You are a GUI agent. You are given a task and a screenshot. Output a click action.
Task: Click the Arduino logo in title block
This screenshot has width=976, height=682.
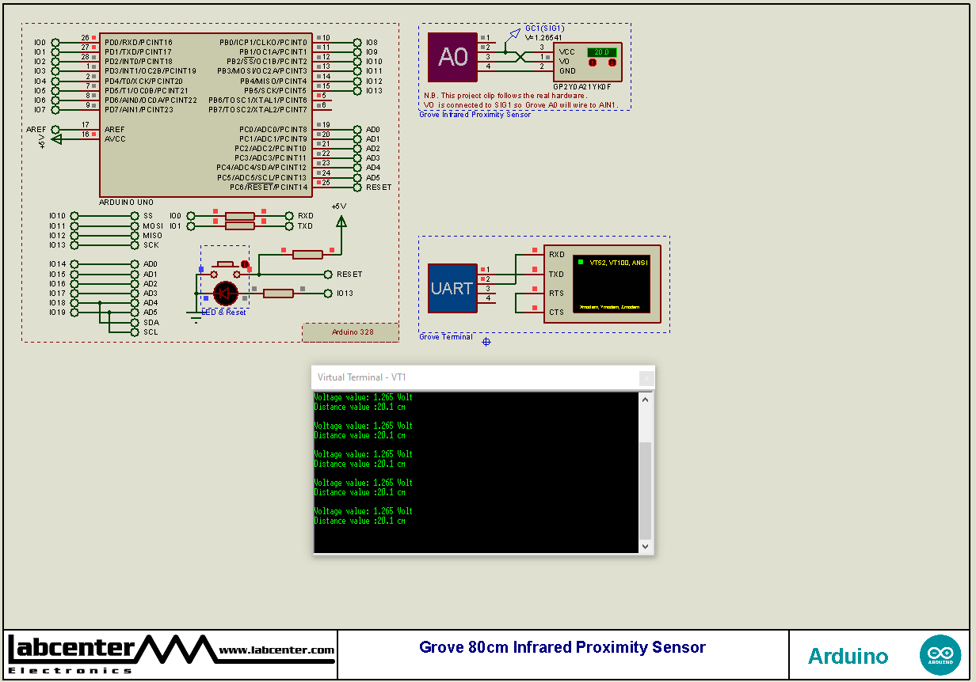940,656
